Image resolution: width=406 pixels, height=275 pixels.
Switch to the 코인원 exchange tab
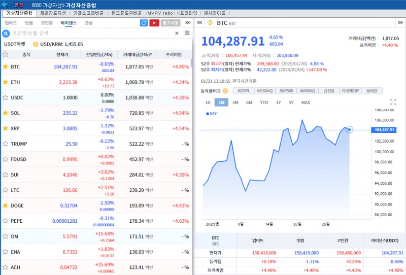pyautogui.click(x=47, y=23)
